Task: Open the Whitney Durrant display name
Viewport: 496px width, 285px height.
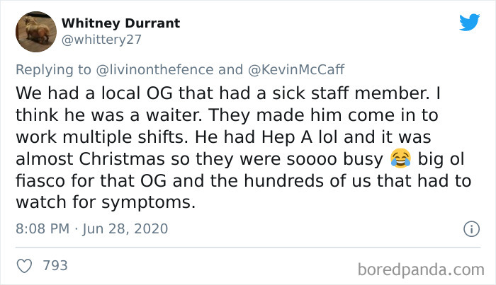Action: coord(121,23)
